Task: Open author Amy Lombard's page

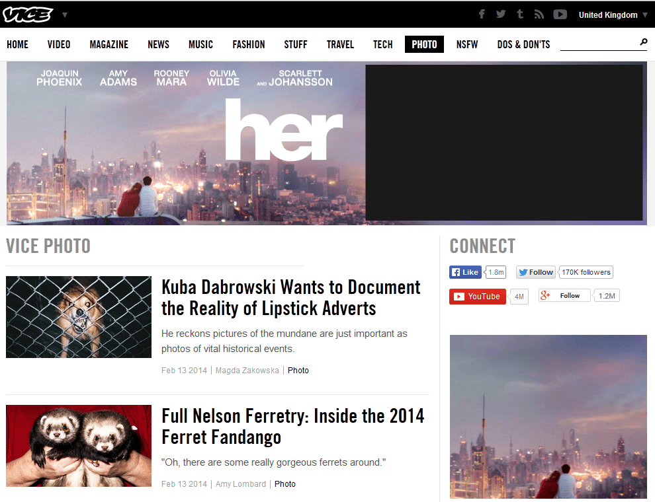Action: (241, 484)
